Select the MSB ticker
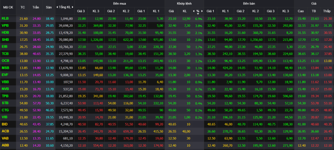 coord(5,68)
